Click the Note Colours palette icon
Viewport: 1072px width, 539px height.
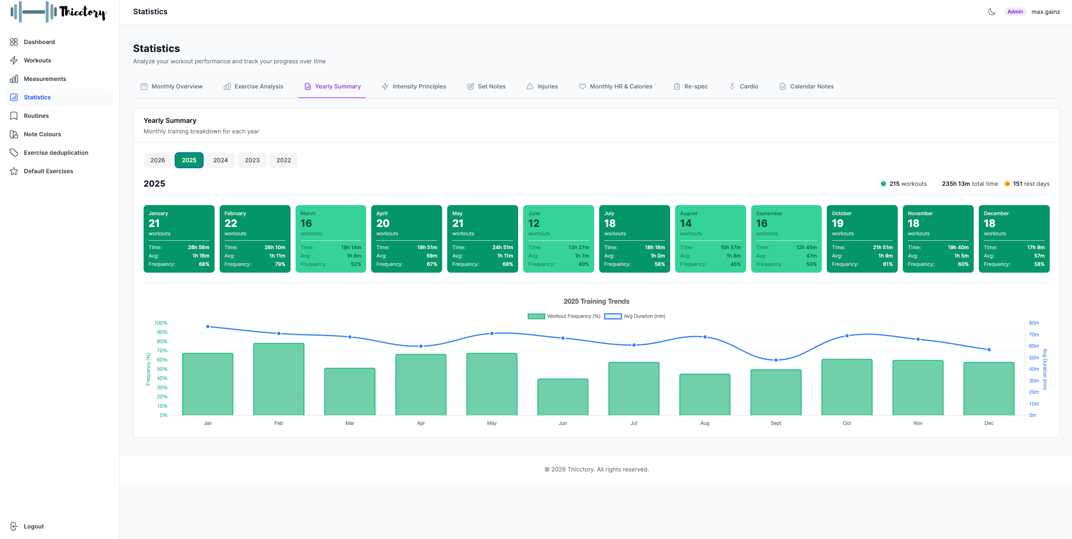[14, 134]
